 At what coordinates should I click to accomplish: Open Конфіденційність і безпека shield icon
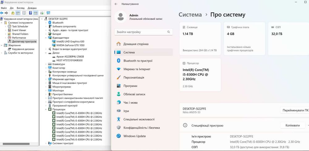118,128
